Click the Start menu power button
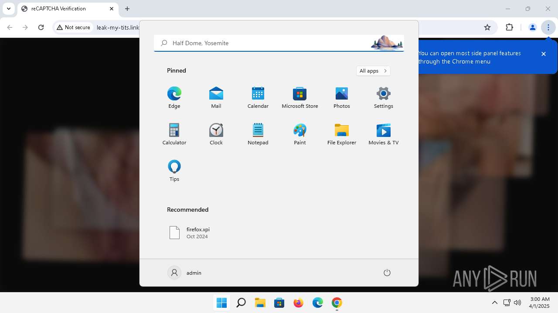This screenshot has height=313, width=558. click(387, 273)
